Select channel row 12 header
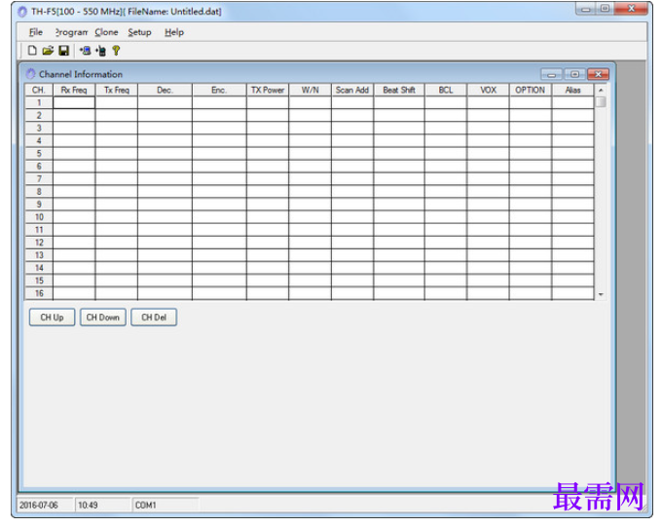The image size is (662, 527). [x=39, y=243]
